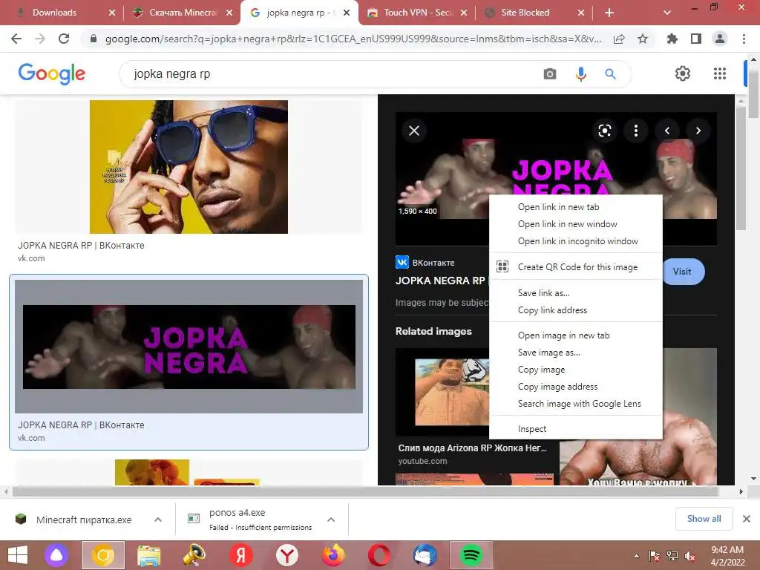The width and height of the screenshot is (760, 570).
Task: Open preview panel three-dot options
Action: coord(636,131)
